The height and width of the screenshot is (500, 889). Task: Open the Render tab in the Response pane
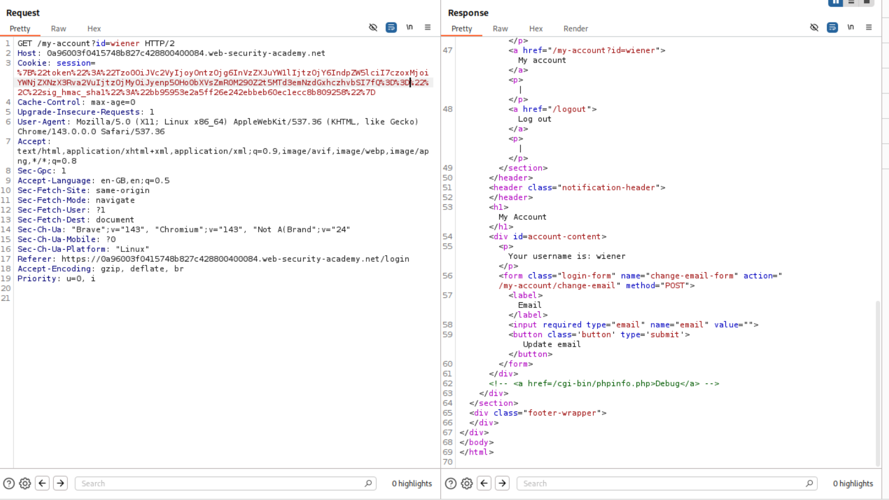575,29
